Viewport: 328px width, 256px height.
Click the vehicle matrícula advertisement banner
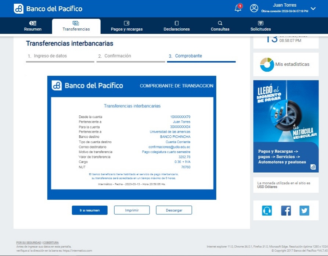286,126
